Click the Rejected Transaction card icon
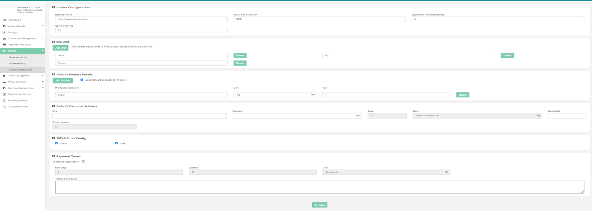 (x=4, y=45)
